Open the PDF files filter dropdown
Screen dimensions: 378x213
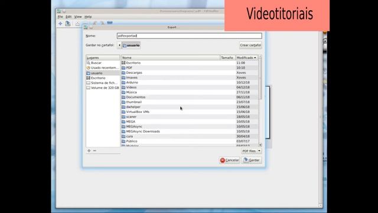click(x=252, y=151)
